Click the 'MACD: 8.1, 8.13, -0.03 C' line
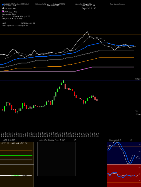 coord(12,19)
